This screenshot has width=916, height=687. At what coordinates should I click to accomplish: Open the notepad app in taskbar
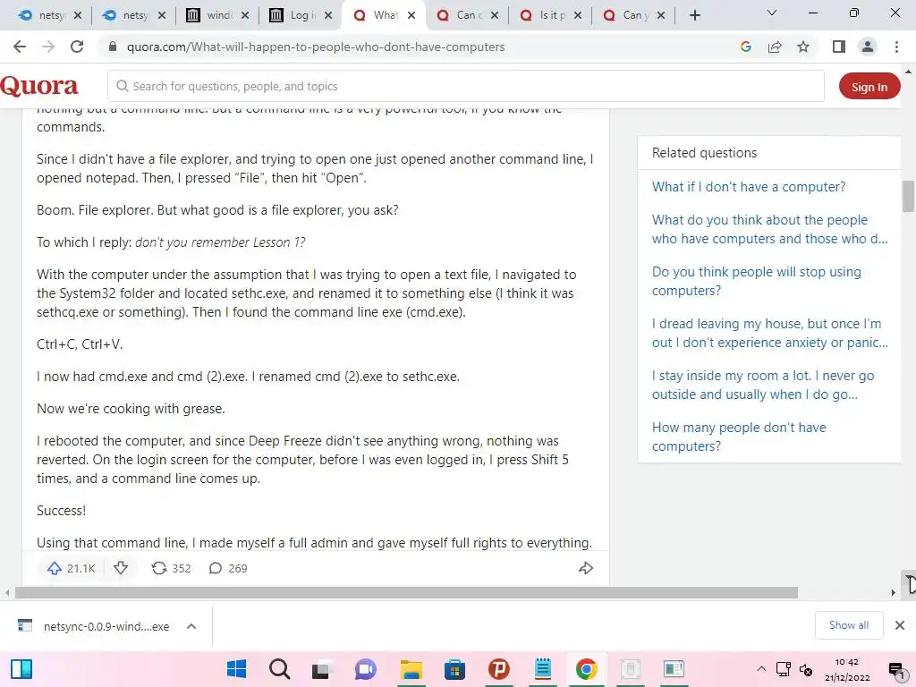click(543, 669)
